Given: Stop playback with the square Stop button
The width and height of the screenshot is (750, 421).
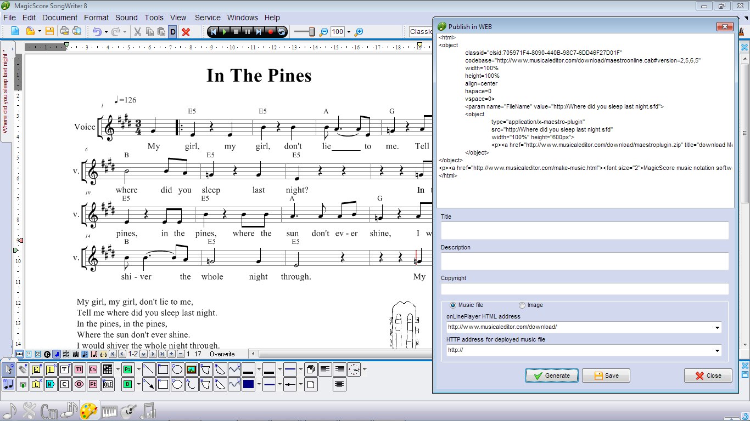Looking at the screenshot, I should (236, 31).
